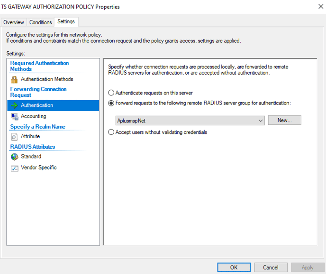Click the Settings tab
326x274 pixels.
coord(66,22)
